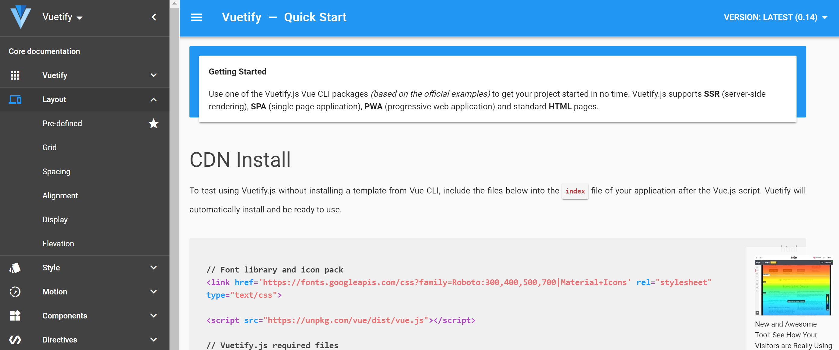Select the Vuetify apps grid icon in sidebar
This screenshot has height=350, width=839.
click(15, 75)
